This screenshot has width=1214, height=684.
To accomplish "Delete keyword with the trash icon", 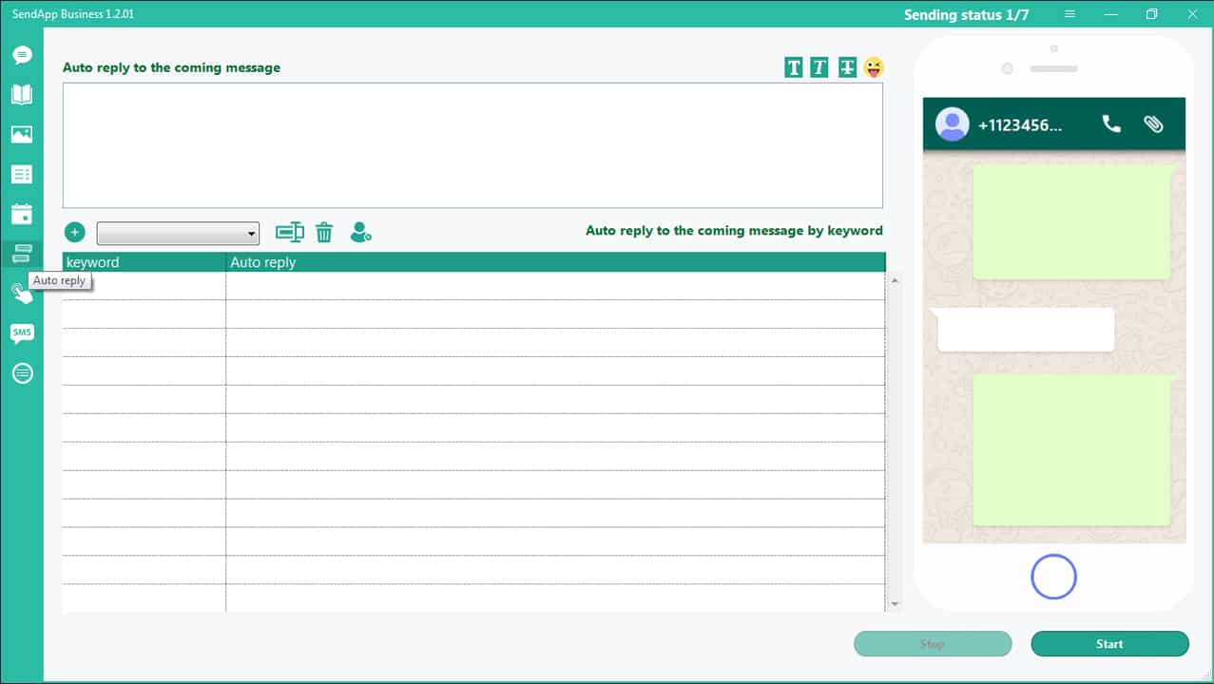I will (324, 232).
